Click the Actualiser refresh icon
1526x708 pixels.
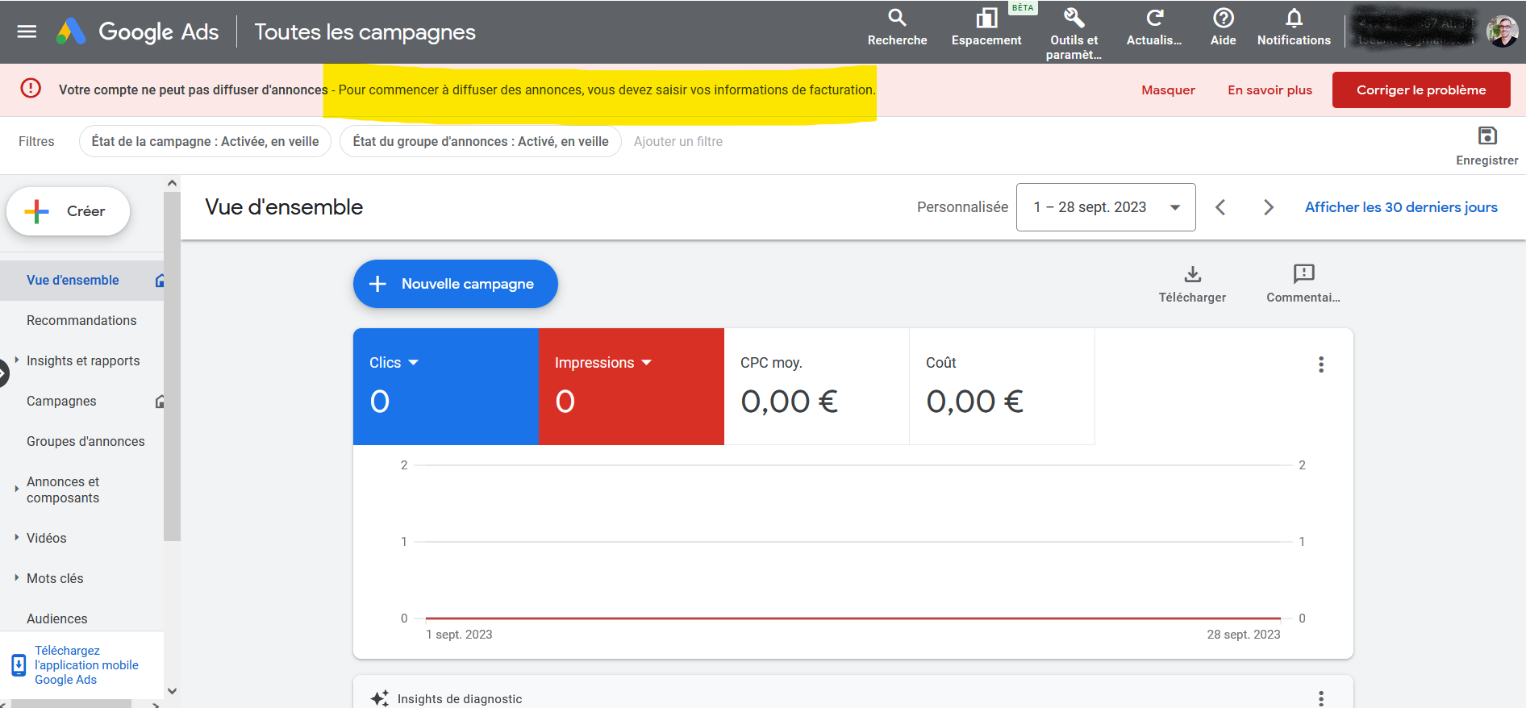[1154, 19]
